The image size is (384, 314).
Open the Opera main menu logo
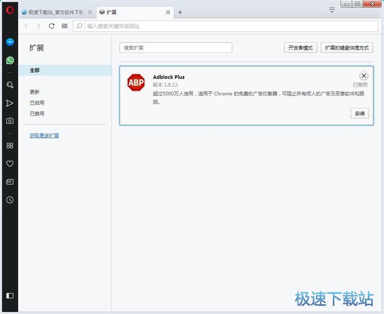pyautogui.click(x=10, y=10)
